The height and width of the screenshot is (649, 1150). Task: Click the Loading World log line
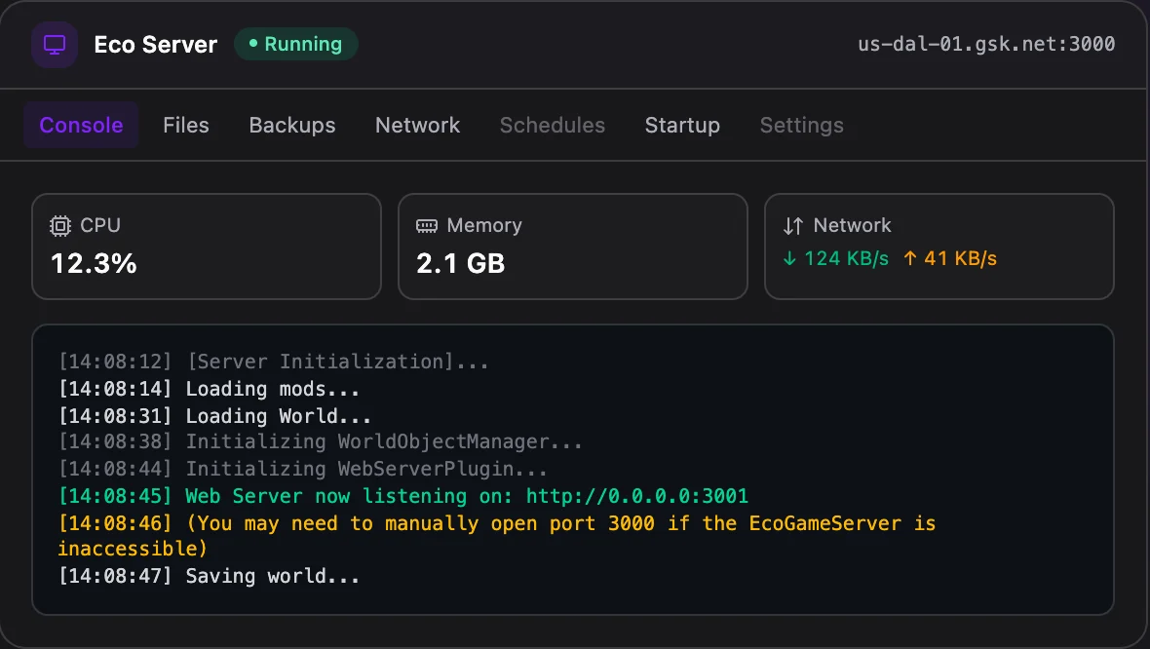214,416
